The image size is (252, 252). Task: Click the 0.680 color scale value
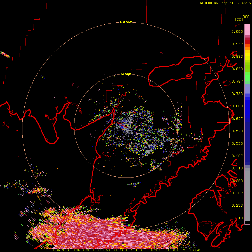click(237, 106)
